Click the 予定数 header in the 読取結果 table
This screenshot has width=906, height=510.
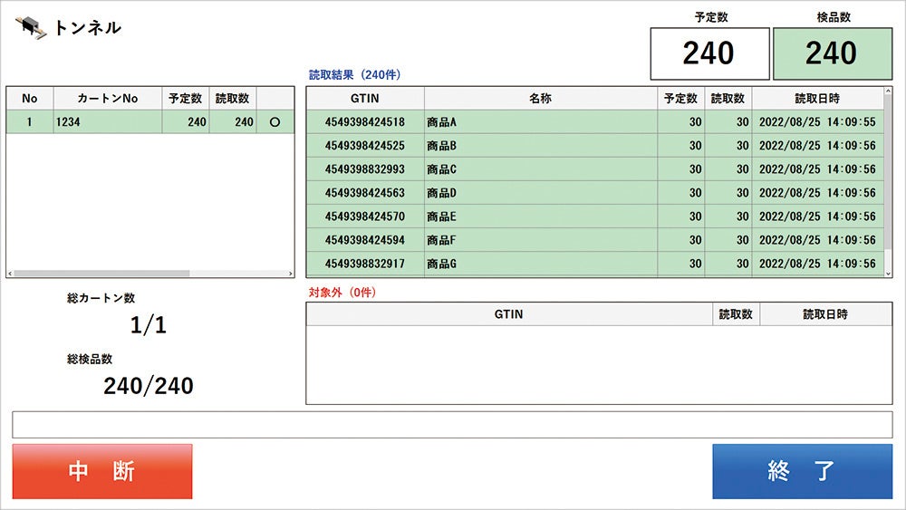[x=680, y=98]
